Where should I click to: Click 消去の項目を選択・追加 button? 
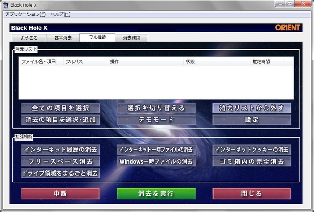pos(60,120)
